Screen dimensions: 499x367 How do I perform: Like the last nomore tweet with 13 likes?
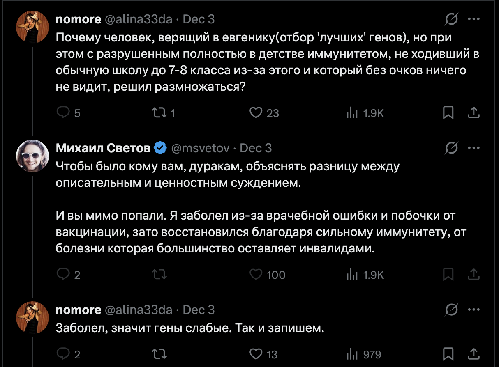pos(256,354)
